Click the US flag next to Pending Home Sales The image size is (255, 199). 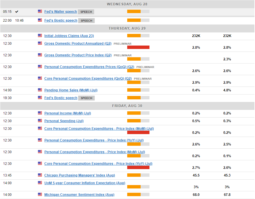[40, 90]
